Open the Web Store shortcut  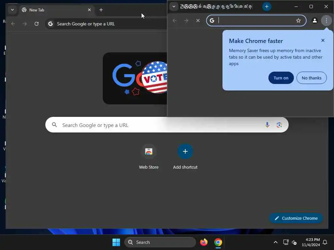pyautogui.click(x=149, y=157)
